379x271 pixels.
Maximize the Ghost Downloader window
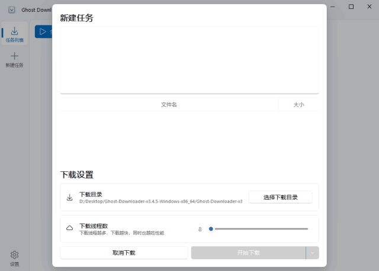(x=351, y=7)
